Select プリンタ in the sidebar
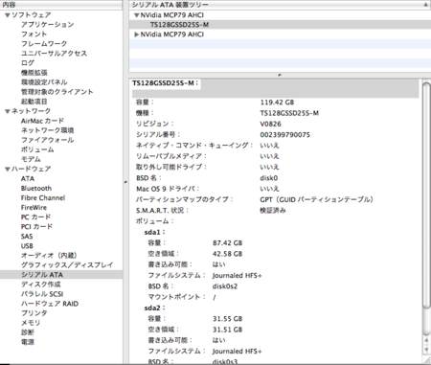The width and height of the screenshot is (431, 365). pyautogui.click(x=34, y=313)
